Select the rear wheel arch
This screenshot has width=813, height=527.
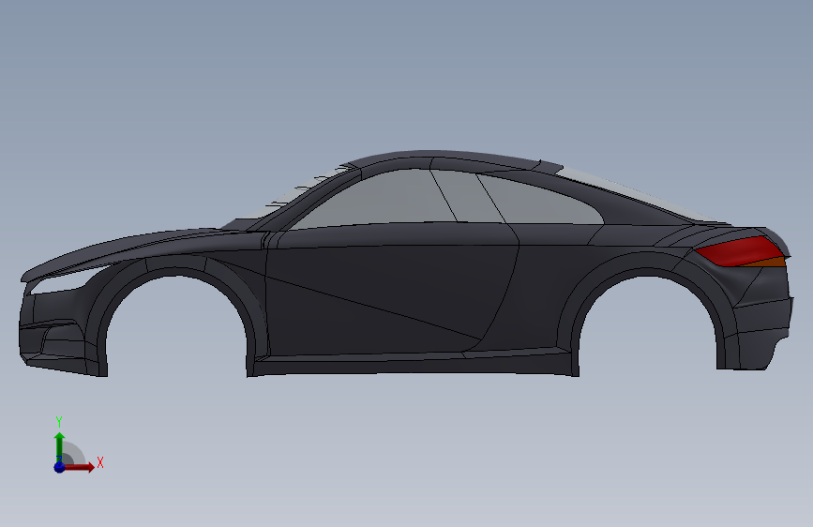[648, 262]
